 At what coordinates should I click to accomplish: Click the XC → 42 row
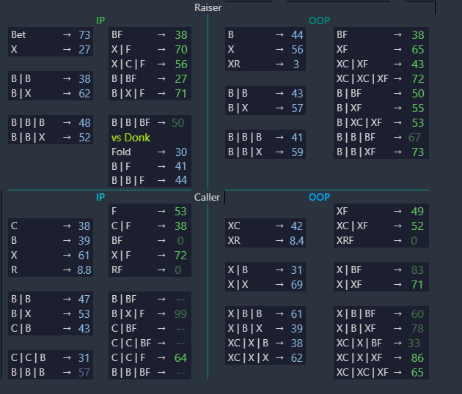[x=265, y=226]
